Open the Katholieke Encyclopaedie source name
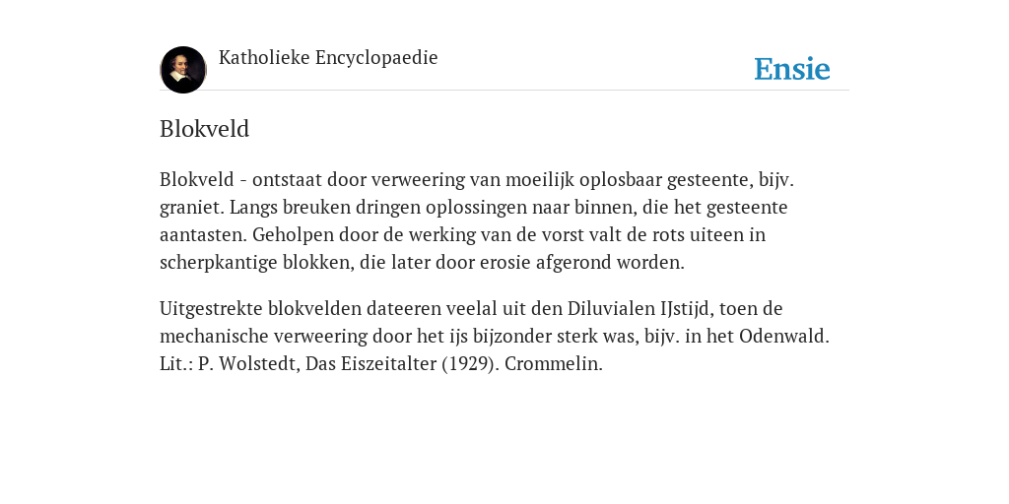 [x=328, y=58]
